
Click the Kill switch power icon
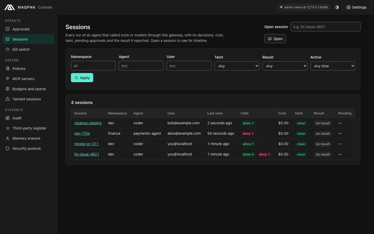pos(8,49)
